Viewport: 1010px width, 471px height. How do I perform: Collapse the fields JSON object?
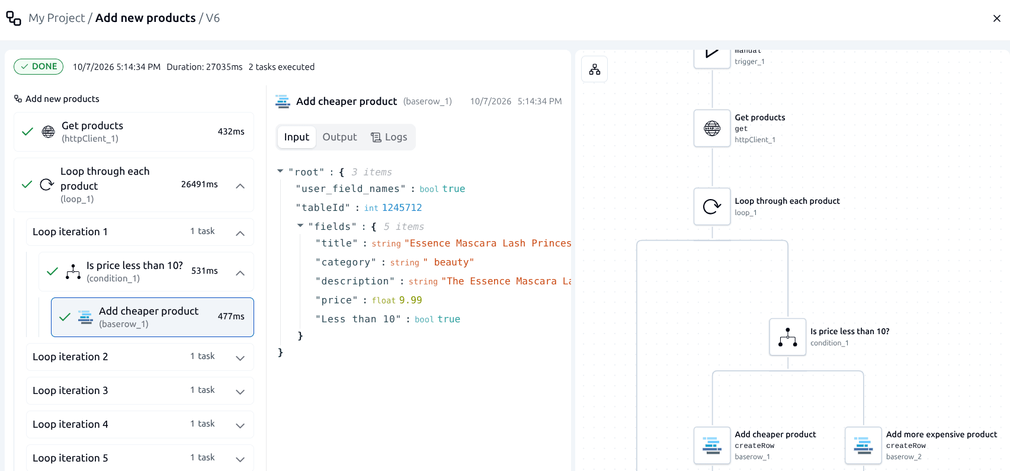300,226
